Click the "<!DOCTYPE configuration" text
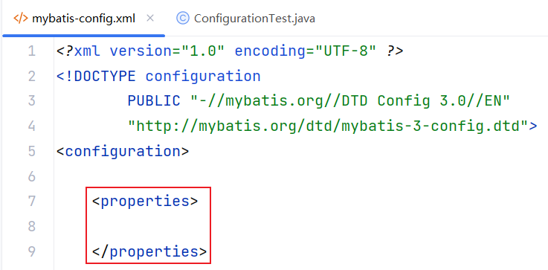 pos(158,77)
